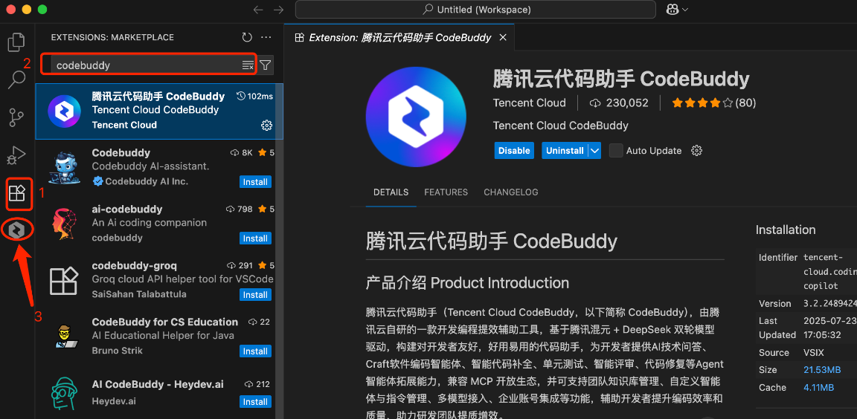Uninstall the CodeBuddy extension

tap(565, 151)
